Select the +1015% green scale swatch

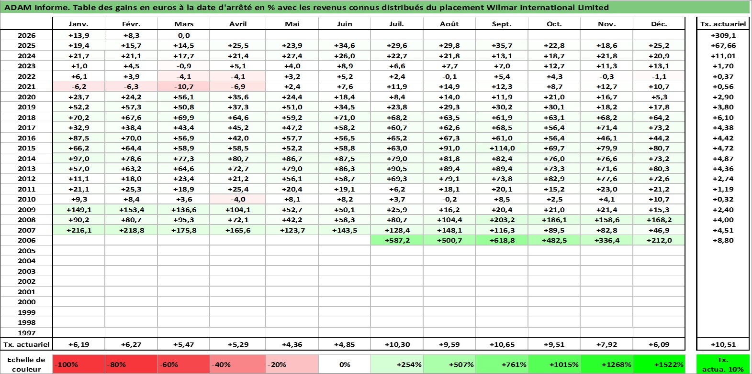click(x=554, y=364)
